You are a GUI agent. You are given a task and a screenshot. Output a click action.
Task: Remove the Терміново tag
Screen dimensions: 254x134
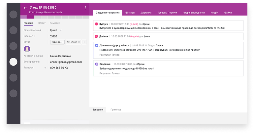click(x=63, y=42)
